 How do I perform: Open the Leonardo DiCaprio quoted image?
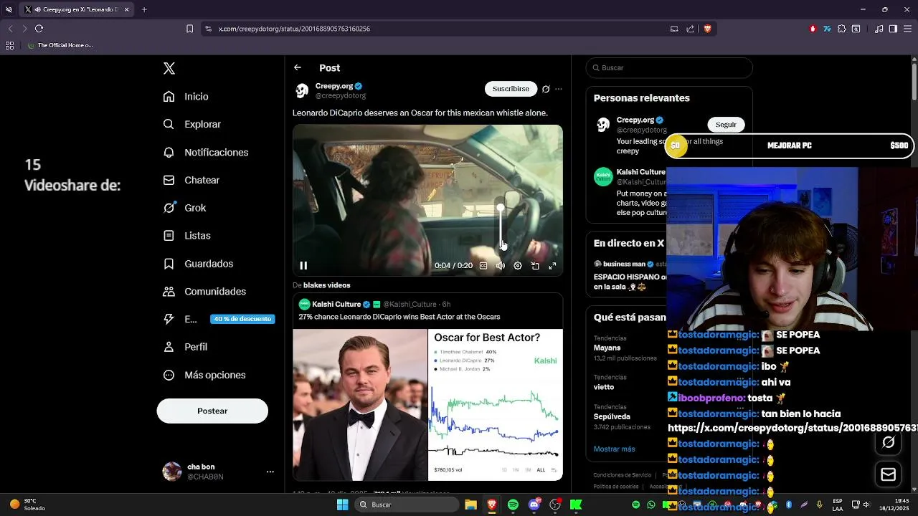[x=360, y=405]
